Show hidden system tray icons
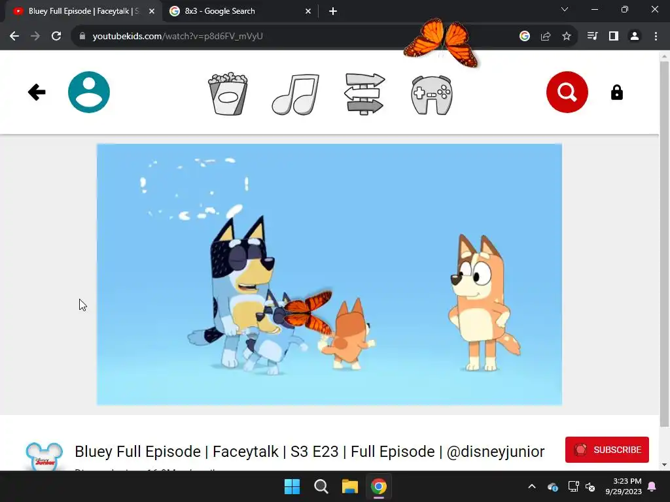The width and height of the screenshot is (670, 502). [532, 486]
